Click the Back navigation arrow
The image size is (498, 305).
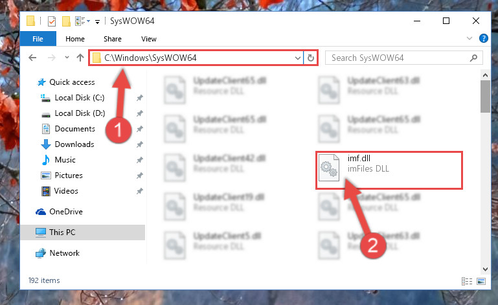click(32, 58)
